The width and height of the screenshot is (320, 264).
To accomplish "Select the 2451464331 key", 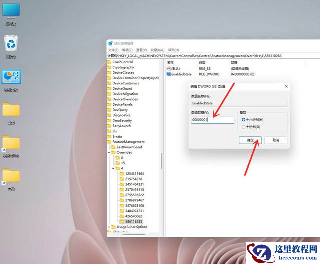I will 134,184.
